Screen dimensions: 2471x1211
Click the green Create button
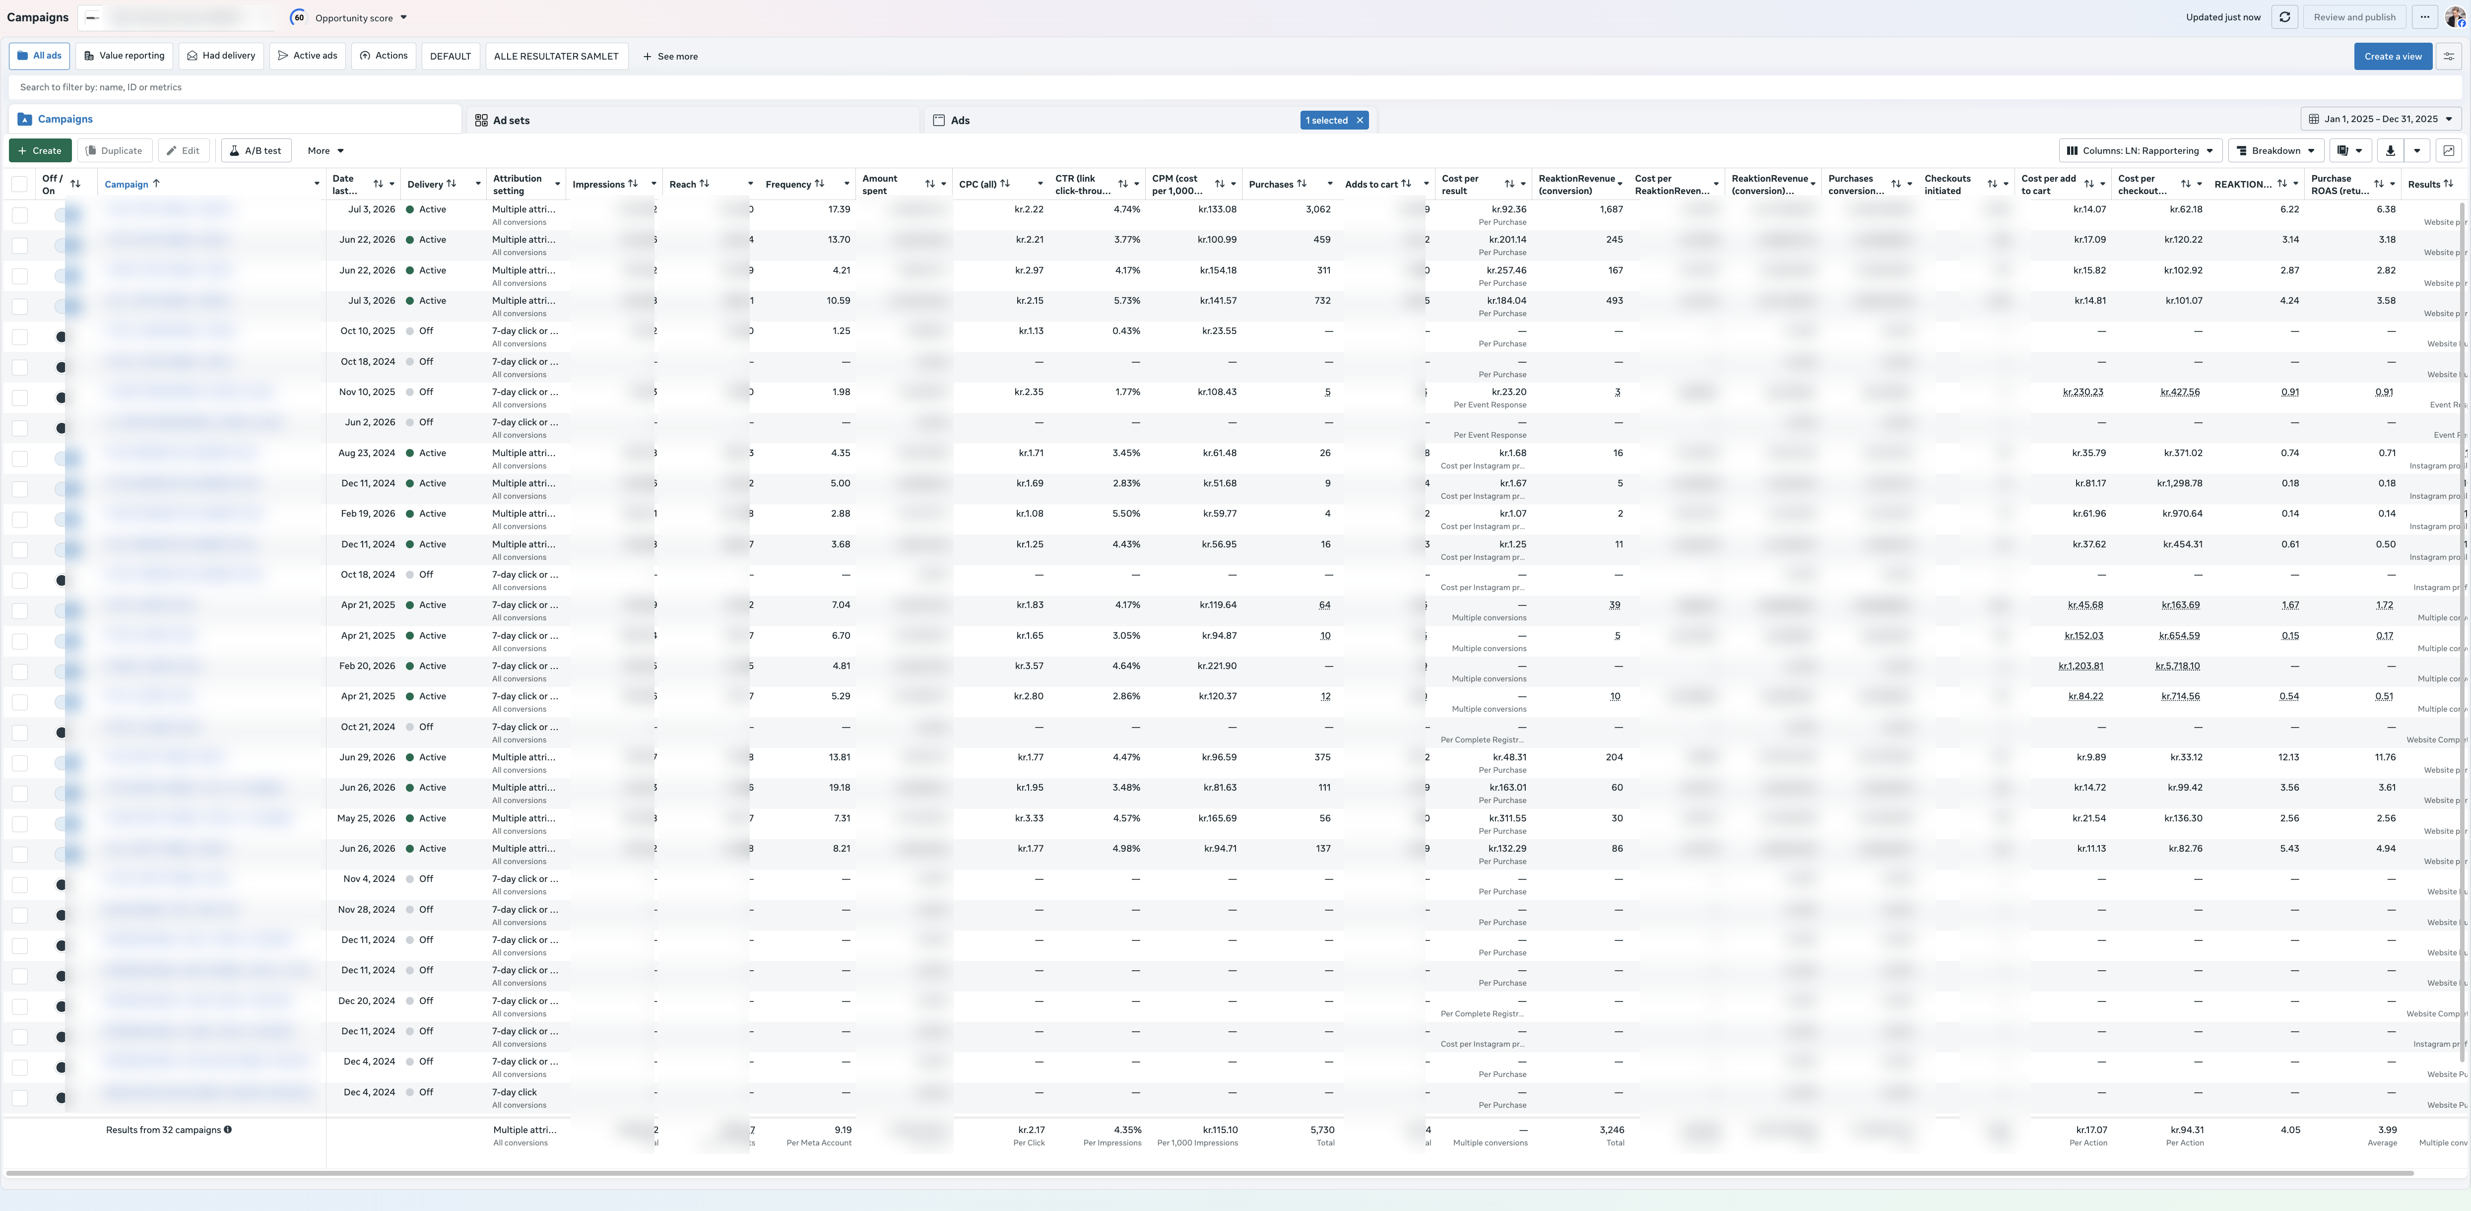(x=39, y=151)
